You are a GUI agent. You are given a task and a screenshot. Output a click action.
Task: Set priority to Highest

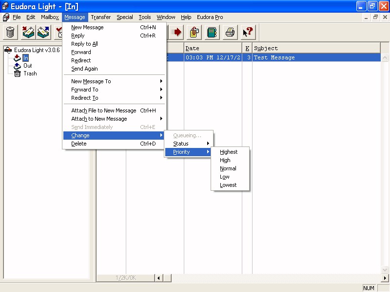230,152
